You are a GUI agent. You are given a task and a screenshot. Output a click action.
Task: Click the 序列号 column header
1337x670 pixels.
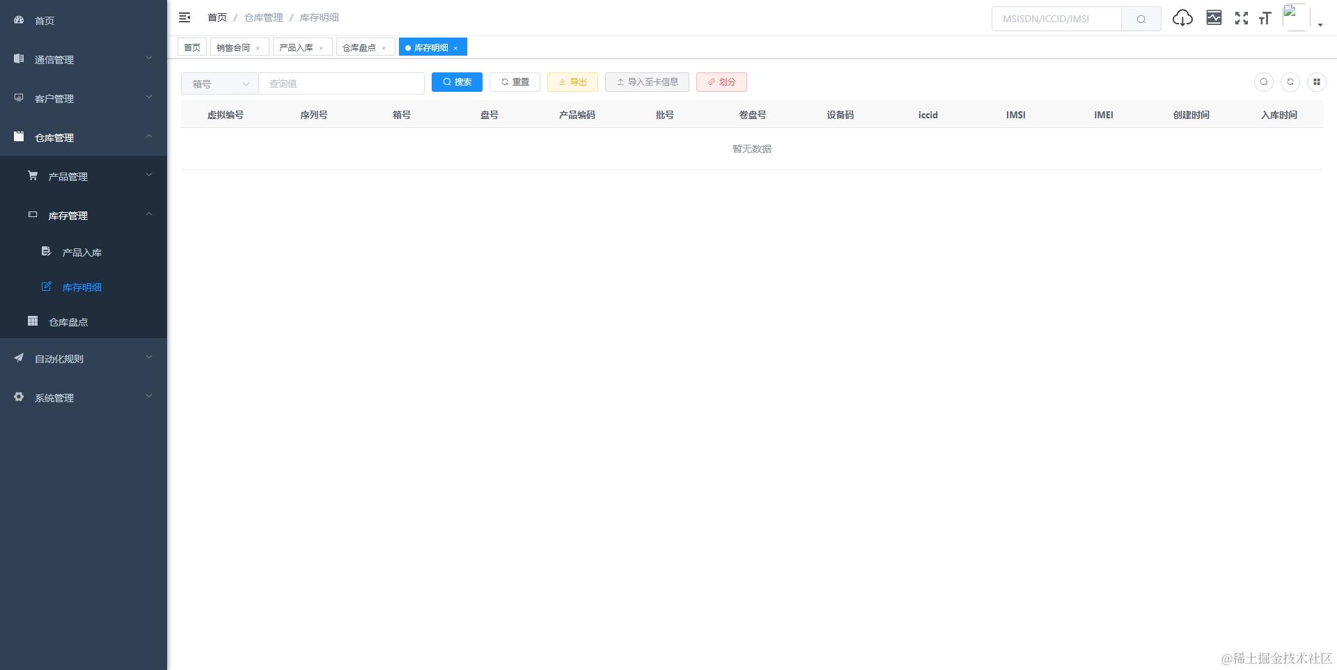[x=313, y=115]
